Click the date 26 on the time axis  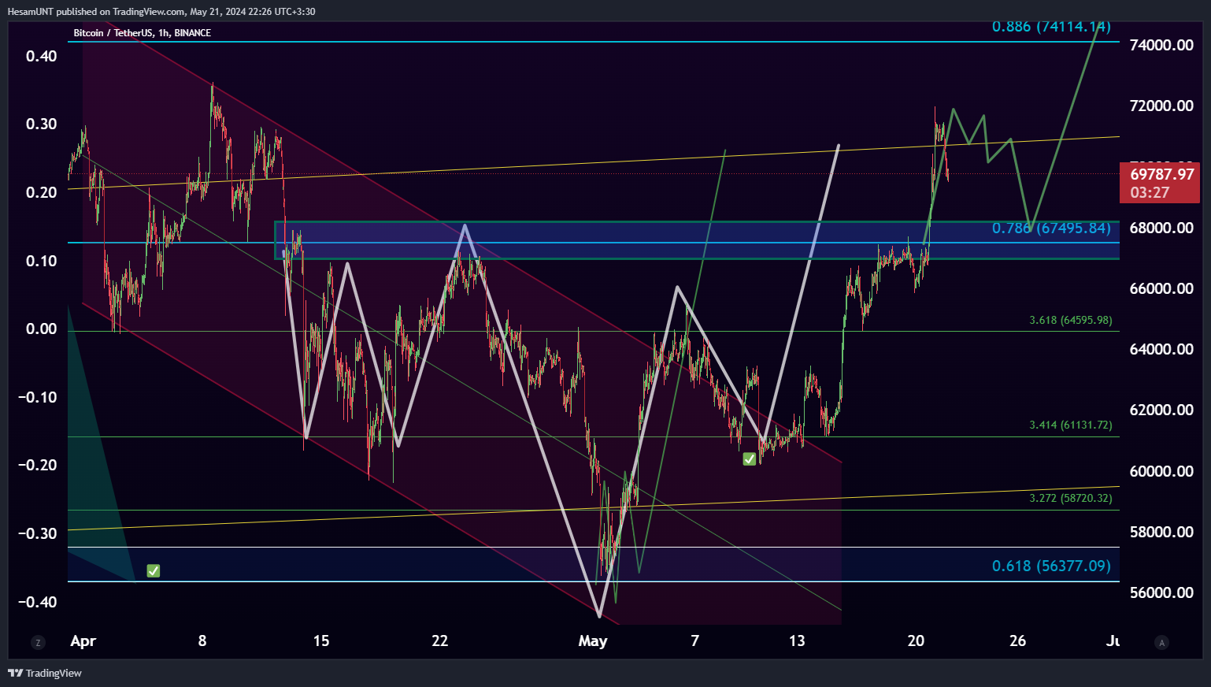pos(1017,641)
